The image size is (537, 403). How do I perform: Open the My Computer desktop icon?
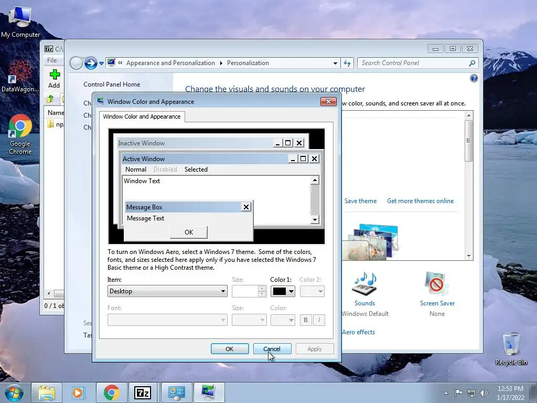[20, 21]
